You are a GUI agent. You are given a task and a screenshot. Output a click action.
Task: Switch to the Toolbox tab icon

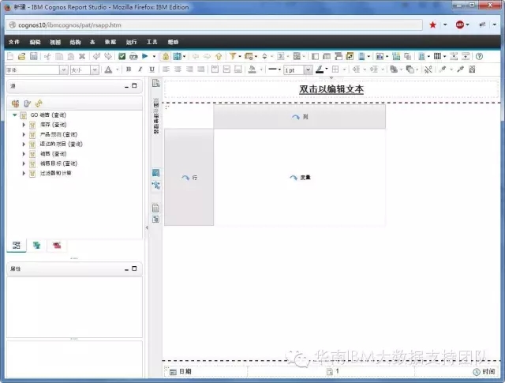pyautogui.click(x=57, y=246)
